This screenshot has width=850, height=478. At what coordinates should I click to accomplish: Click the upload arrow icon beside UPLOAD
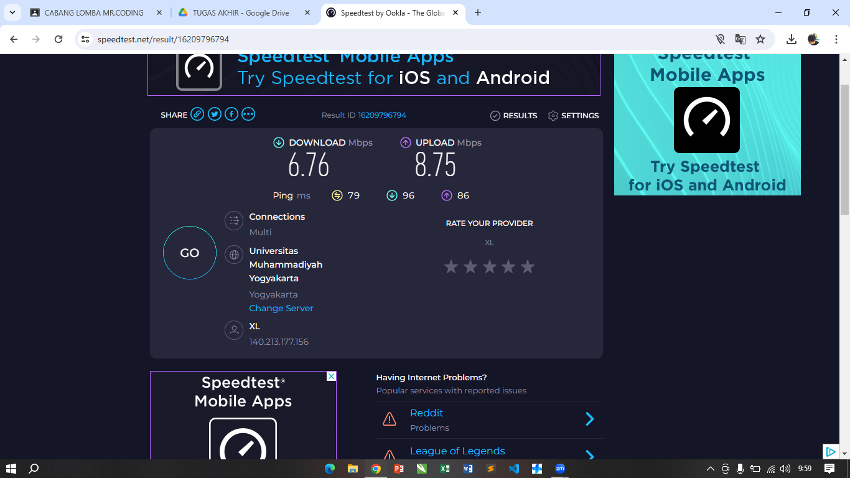click(406, 143)
